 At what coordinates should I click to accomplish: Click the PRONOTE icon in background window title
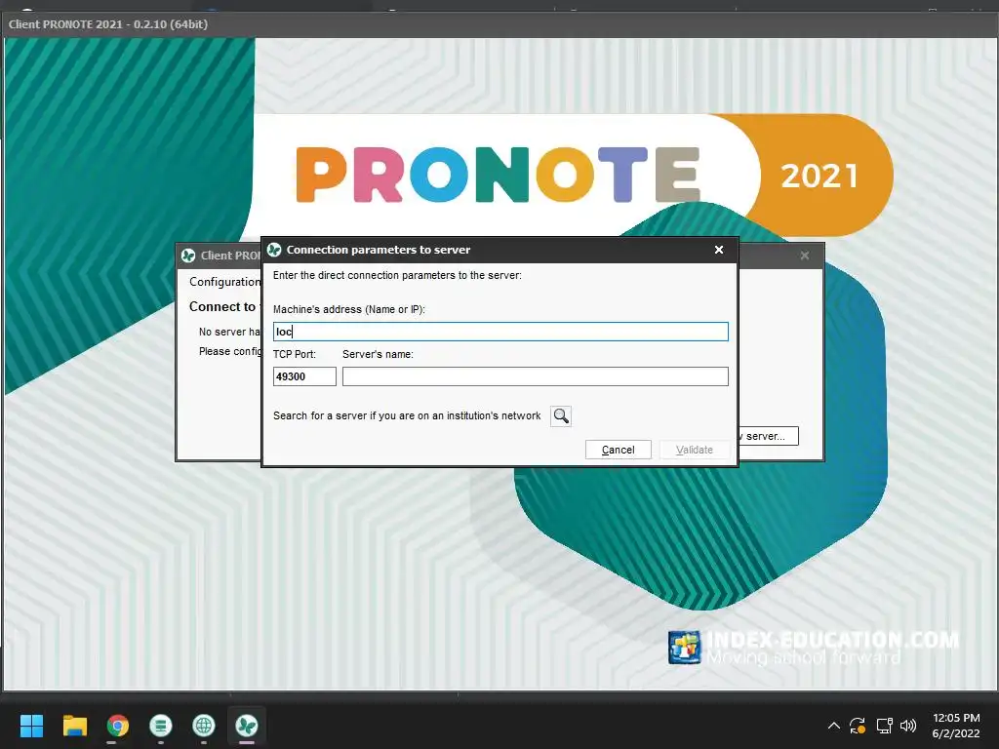[188, 256]
